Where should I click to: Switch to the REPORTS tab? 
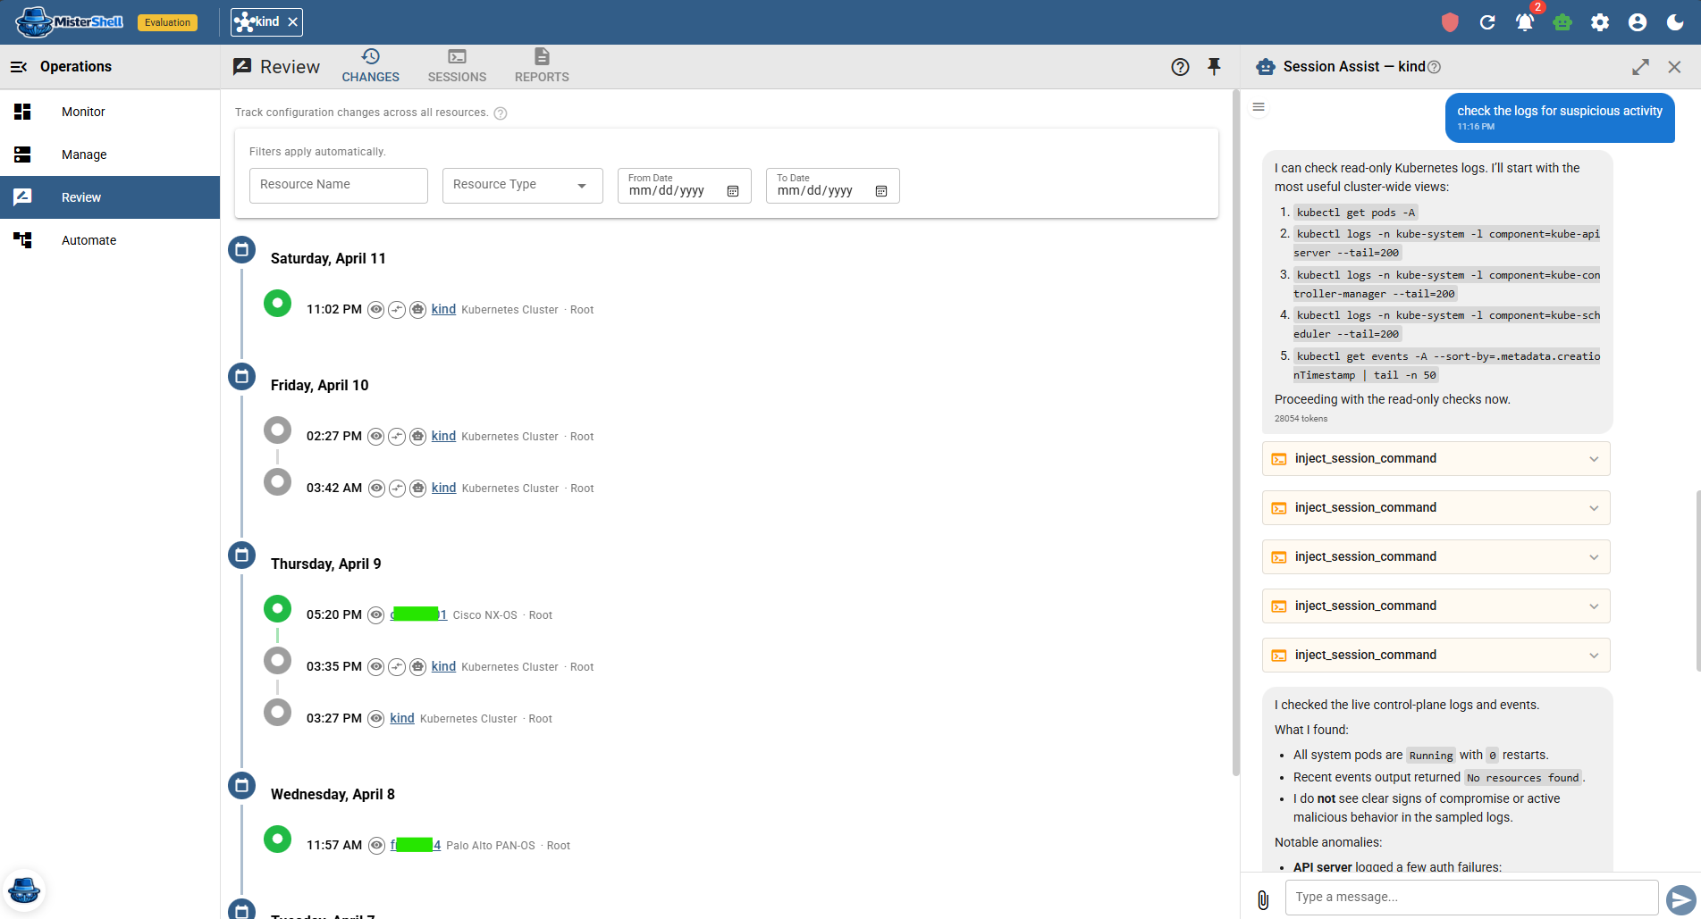542,66
